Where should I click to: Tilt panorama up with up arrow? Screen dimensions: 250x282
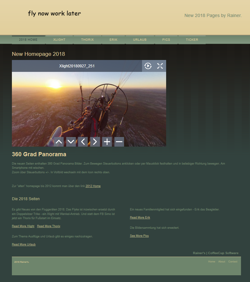pyautogui.click(x=58, y=142)
